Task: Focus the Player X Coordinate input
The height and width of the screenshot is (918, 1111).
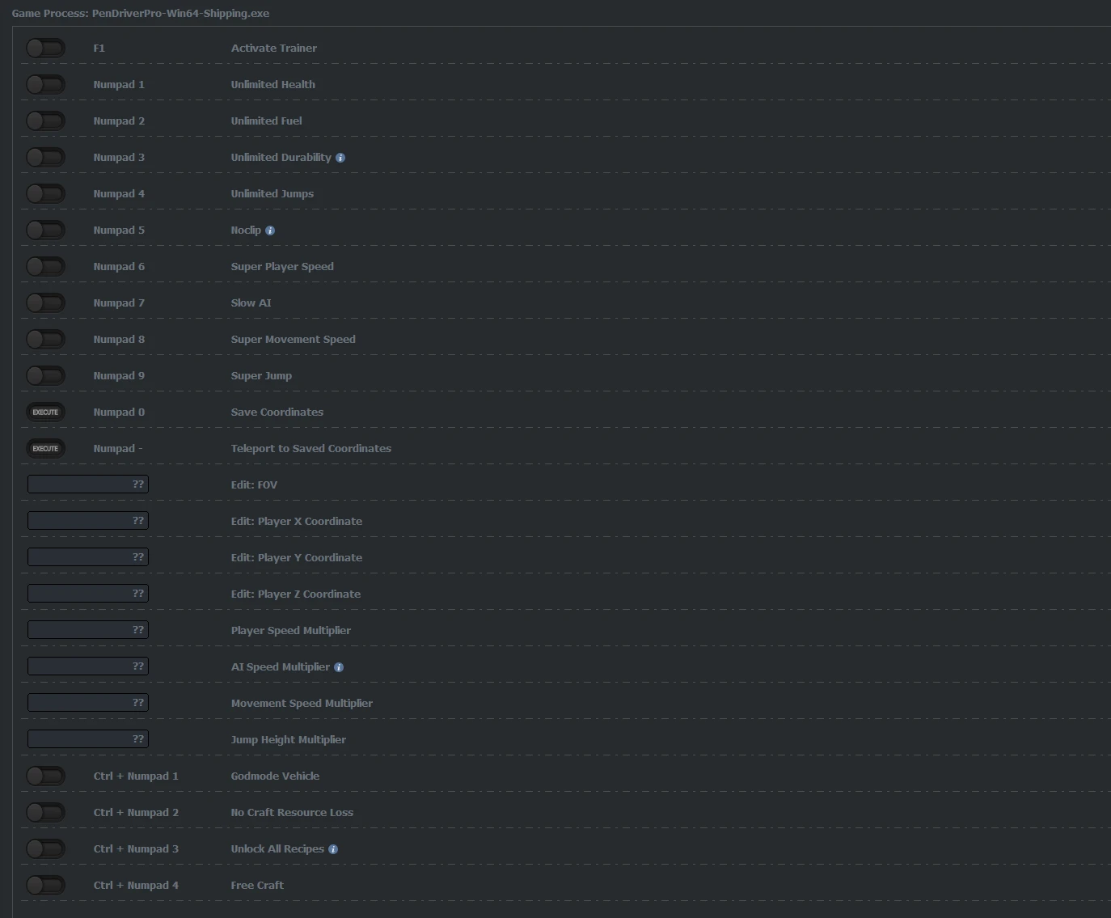Action: click(x=88, y=521)
